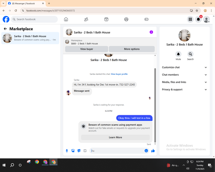Click Sarika's message with phone number
Screen dimensions: 215x172
(x=104, y=85)
